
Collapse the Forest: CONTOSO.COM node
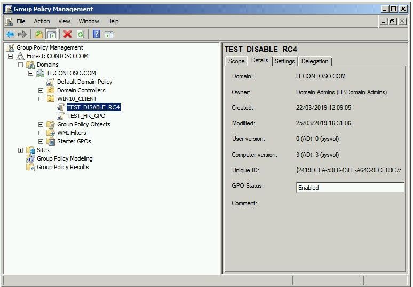pos(10,56)
